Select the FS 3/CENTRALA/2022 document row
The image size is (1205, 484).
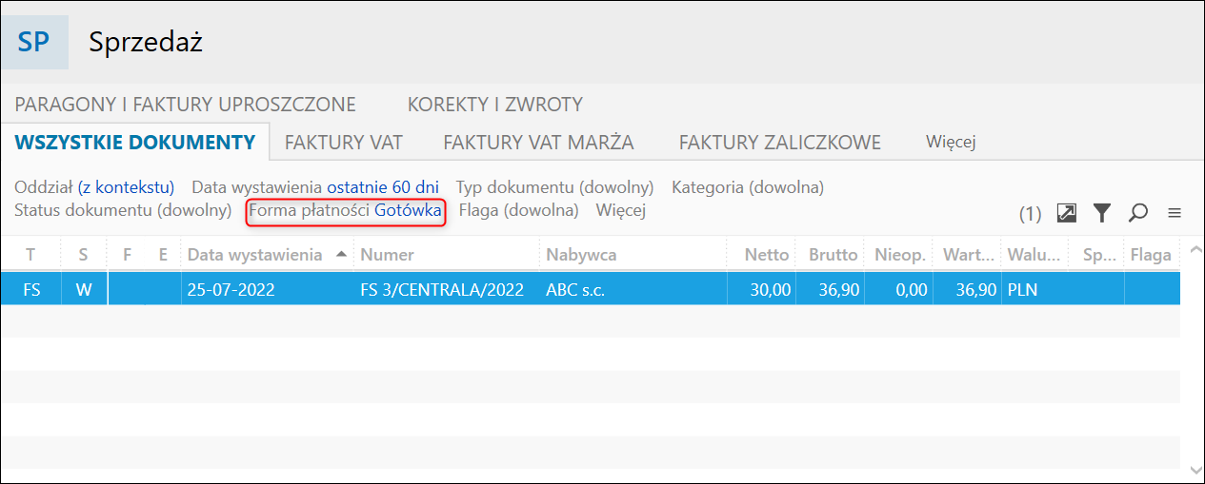590,289
